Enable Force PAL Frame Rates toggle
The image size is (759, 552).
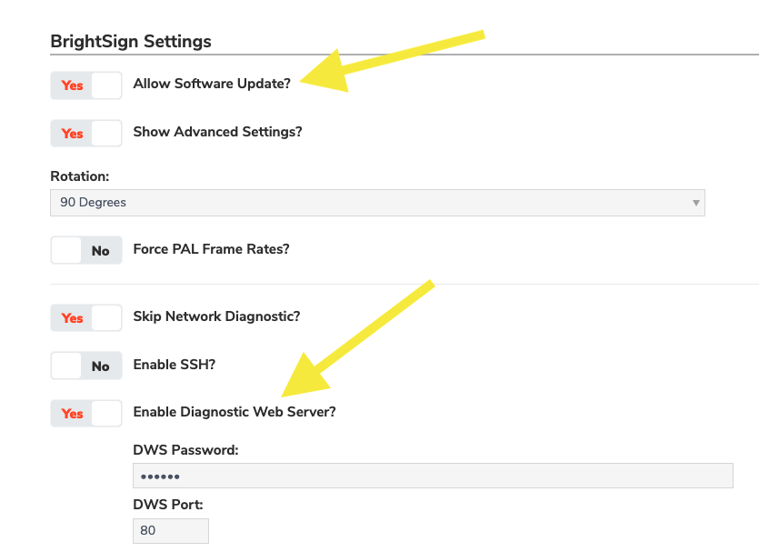(86, 250)
